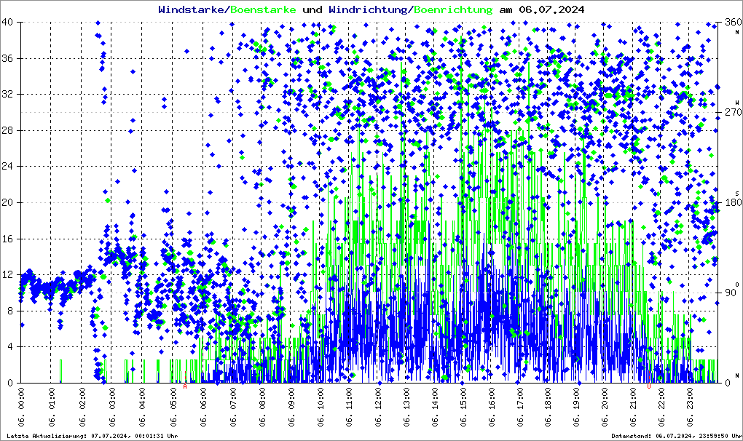Click the '16' wind strength axis label
The height and width of the screenshot is (441, 743).
[x=7, y=239]
